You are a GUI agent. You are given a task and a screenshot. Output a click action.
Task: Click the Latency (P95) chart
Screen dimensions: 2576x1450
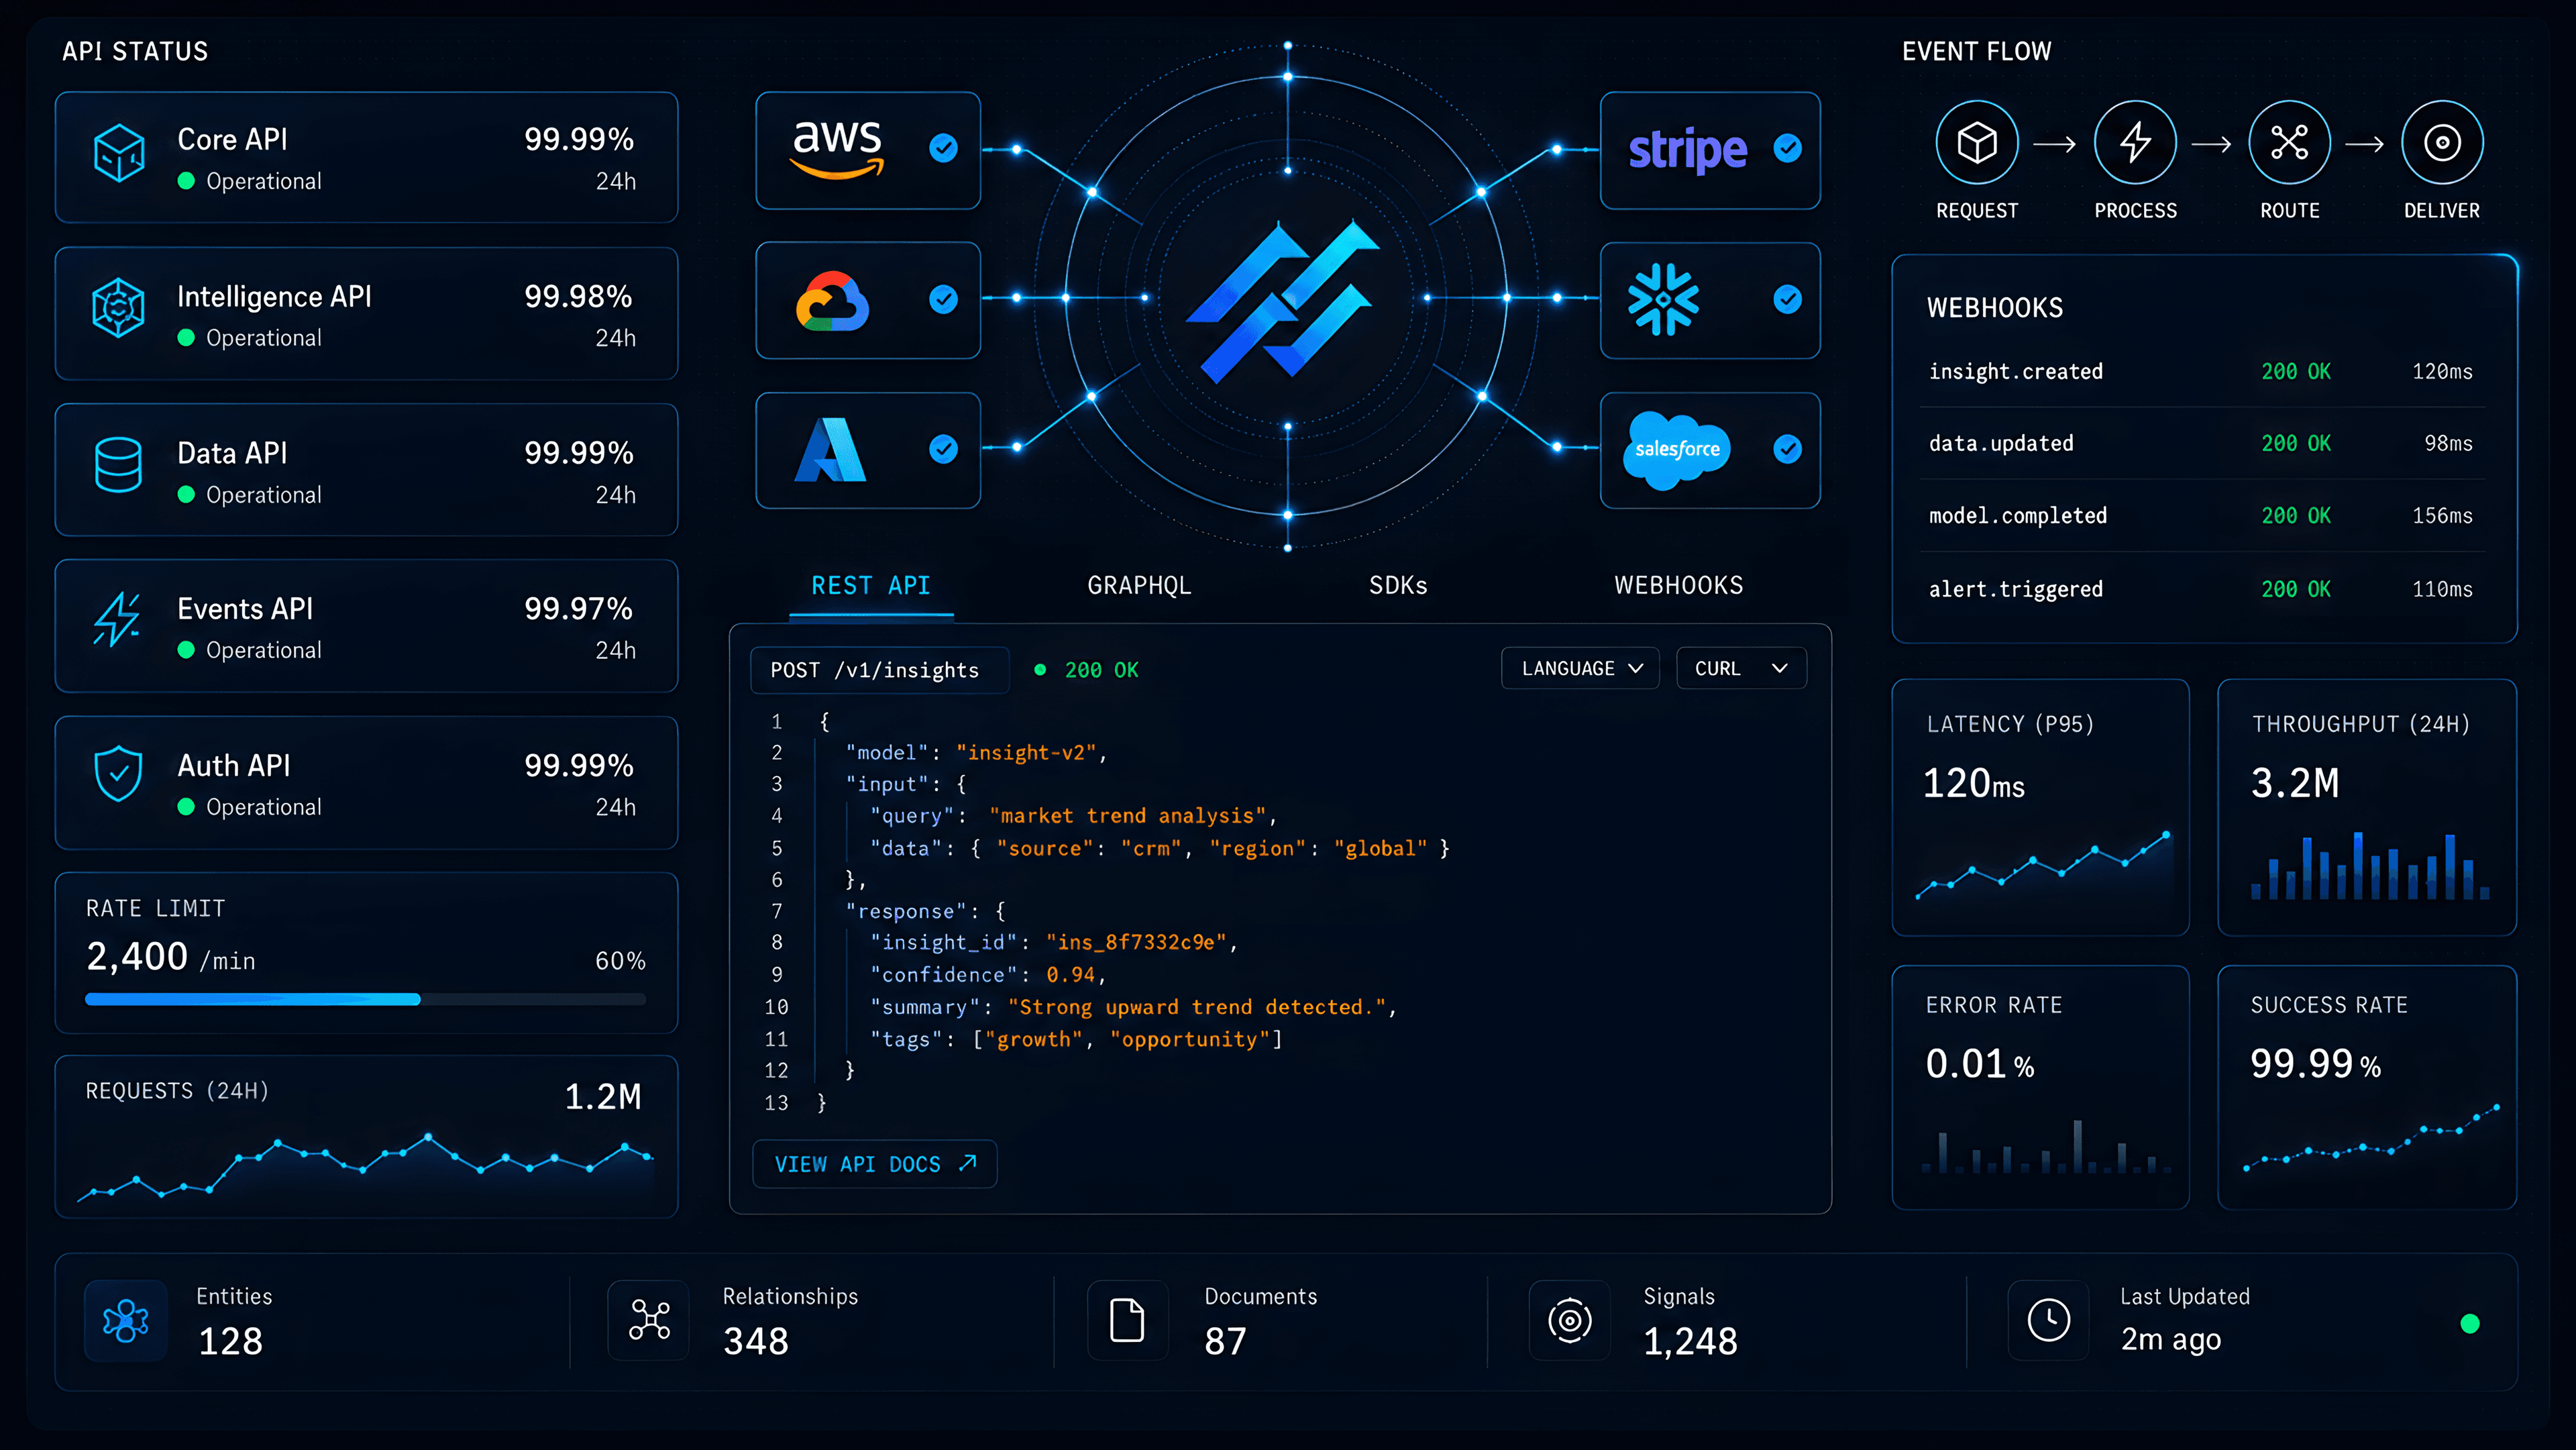coord(2043,865)
